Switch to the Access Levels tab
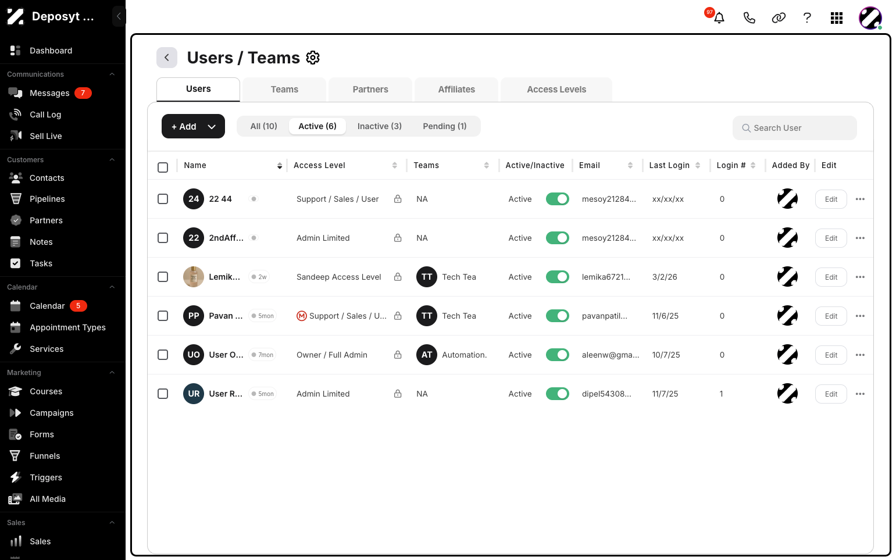Image resolution: width=896 pixels, height=560 pixels. (556, 90)
